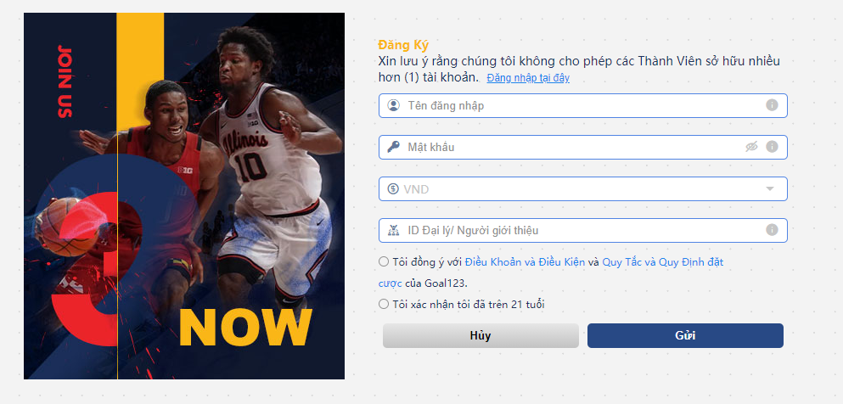Open Quy Tắc và Quy Định đặt cược link
This screenshot has width=843, height=404.
click(662, 263)
